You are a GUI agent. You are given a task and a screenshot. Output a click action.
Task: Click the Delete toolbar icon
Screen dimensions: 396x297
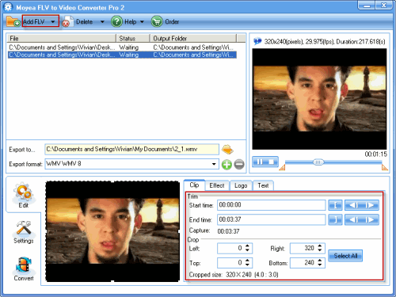(67, 21)
